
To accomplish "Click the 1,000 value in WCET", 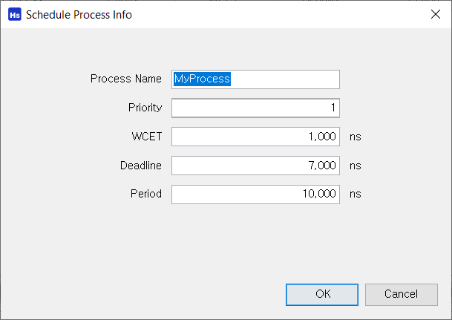I will click(322, 137).
